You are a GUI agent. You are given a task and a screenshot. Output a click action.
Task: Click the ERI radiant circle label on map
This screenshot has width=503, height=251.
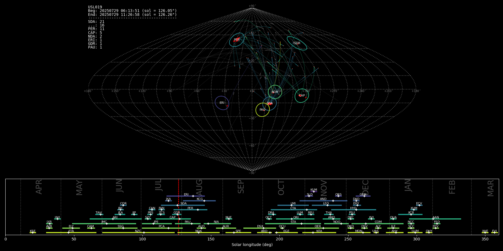tap(222, 103)
